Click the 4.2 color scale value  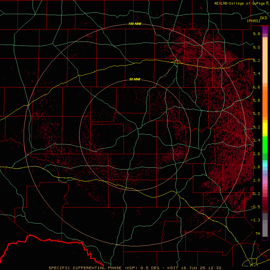coord(256,127)
